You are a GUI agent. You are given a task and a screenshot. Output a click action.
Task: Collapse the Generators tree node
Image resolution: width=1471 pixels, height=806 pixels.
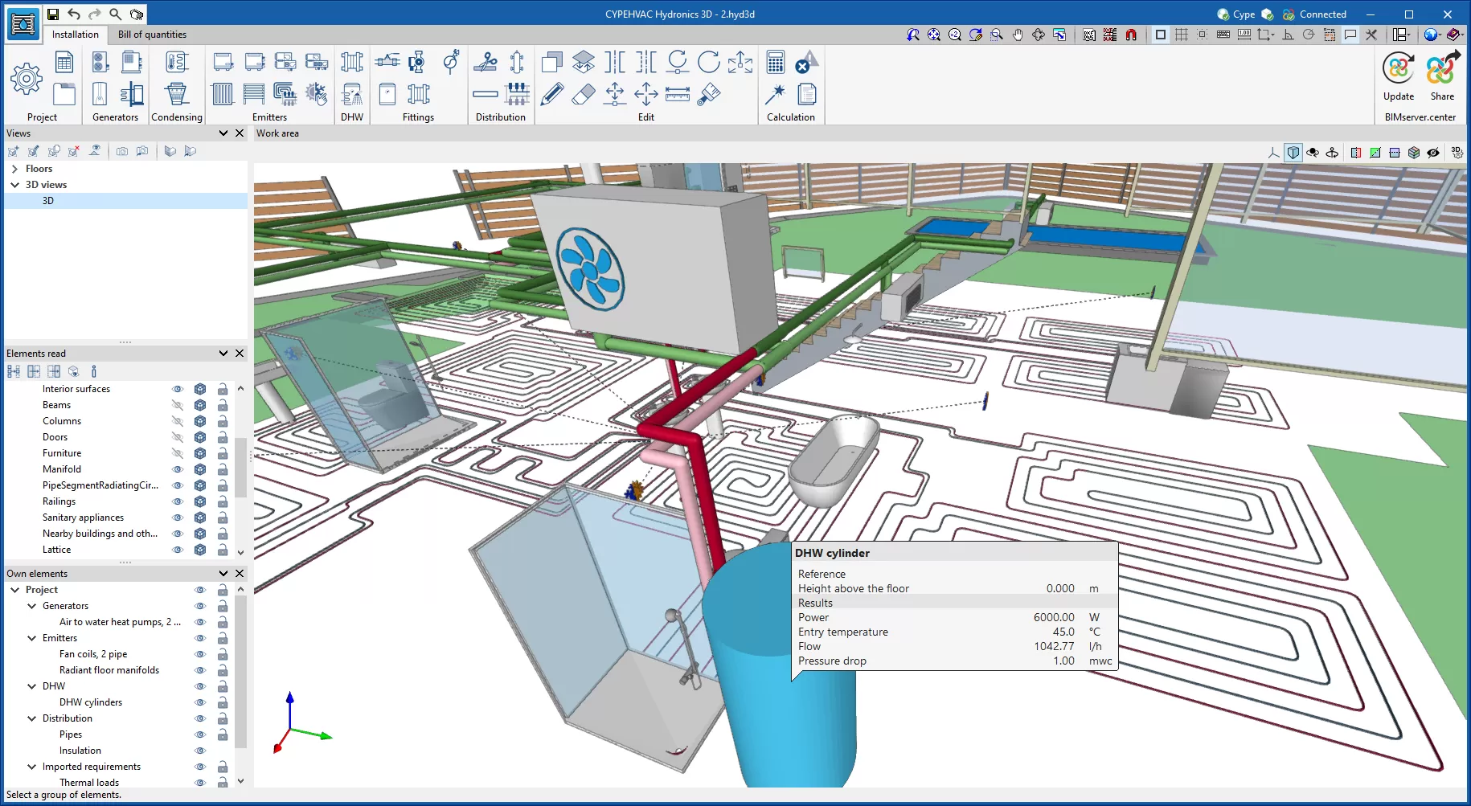32,606
